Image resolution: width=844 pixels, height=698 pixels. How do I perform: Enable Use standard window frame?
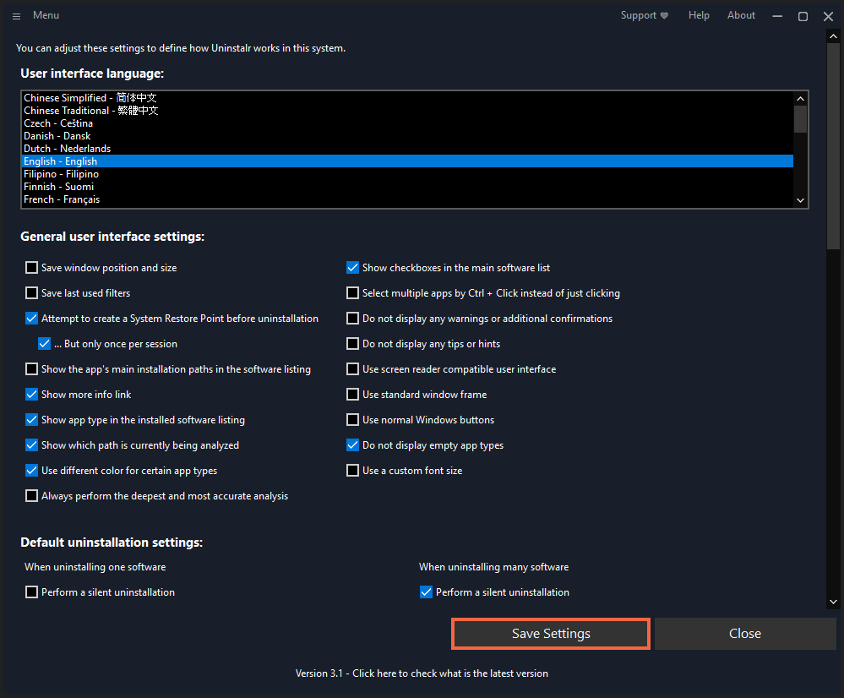pyautogui.click(x=352, y=395)
